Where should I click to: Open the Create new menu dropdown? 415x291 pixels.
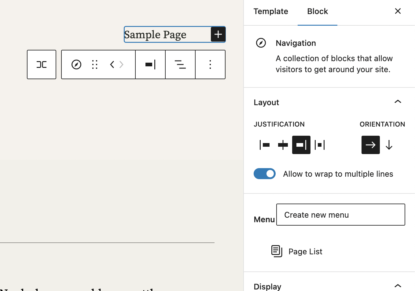[341, 215]
